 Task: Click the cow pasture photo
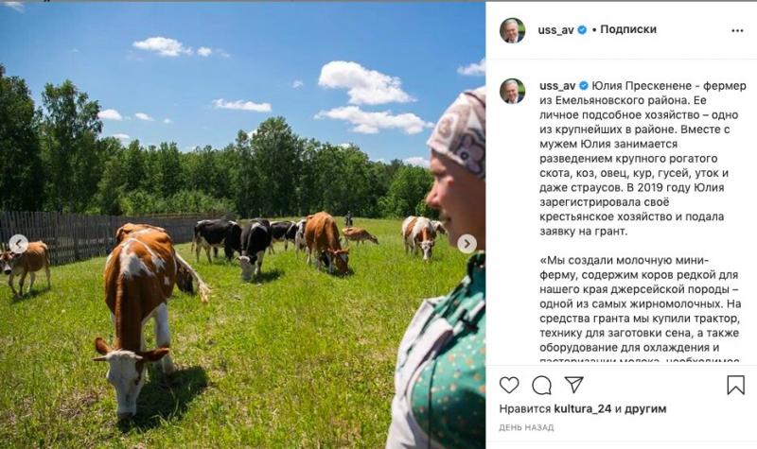(x=242, y=225)
